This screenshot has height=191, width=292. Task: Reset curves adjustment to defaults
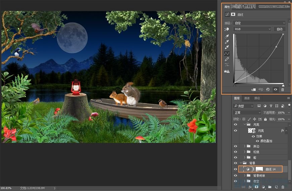pos(267,90)
